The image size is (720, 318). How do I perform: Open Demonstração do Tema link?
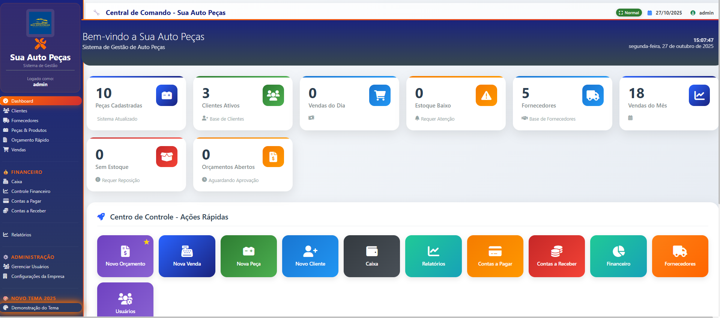point(35,308)
